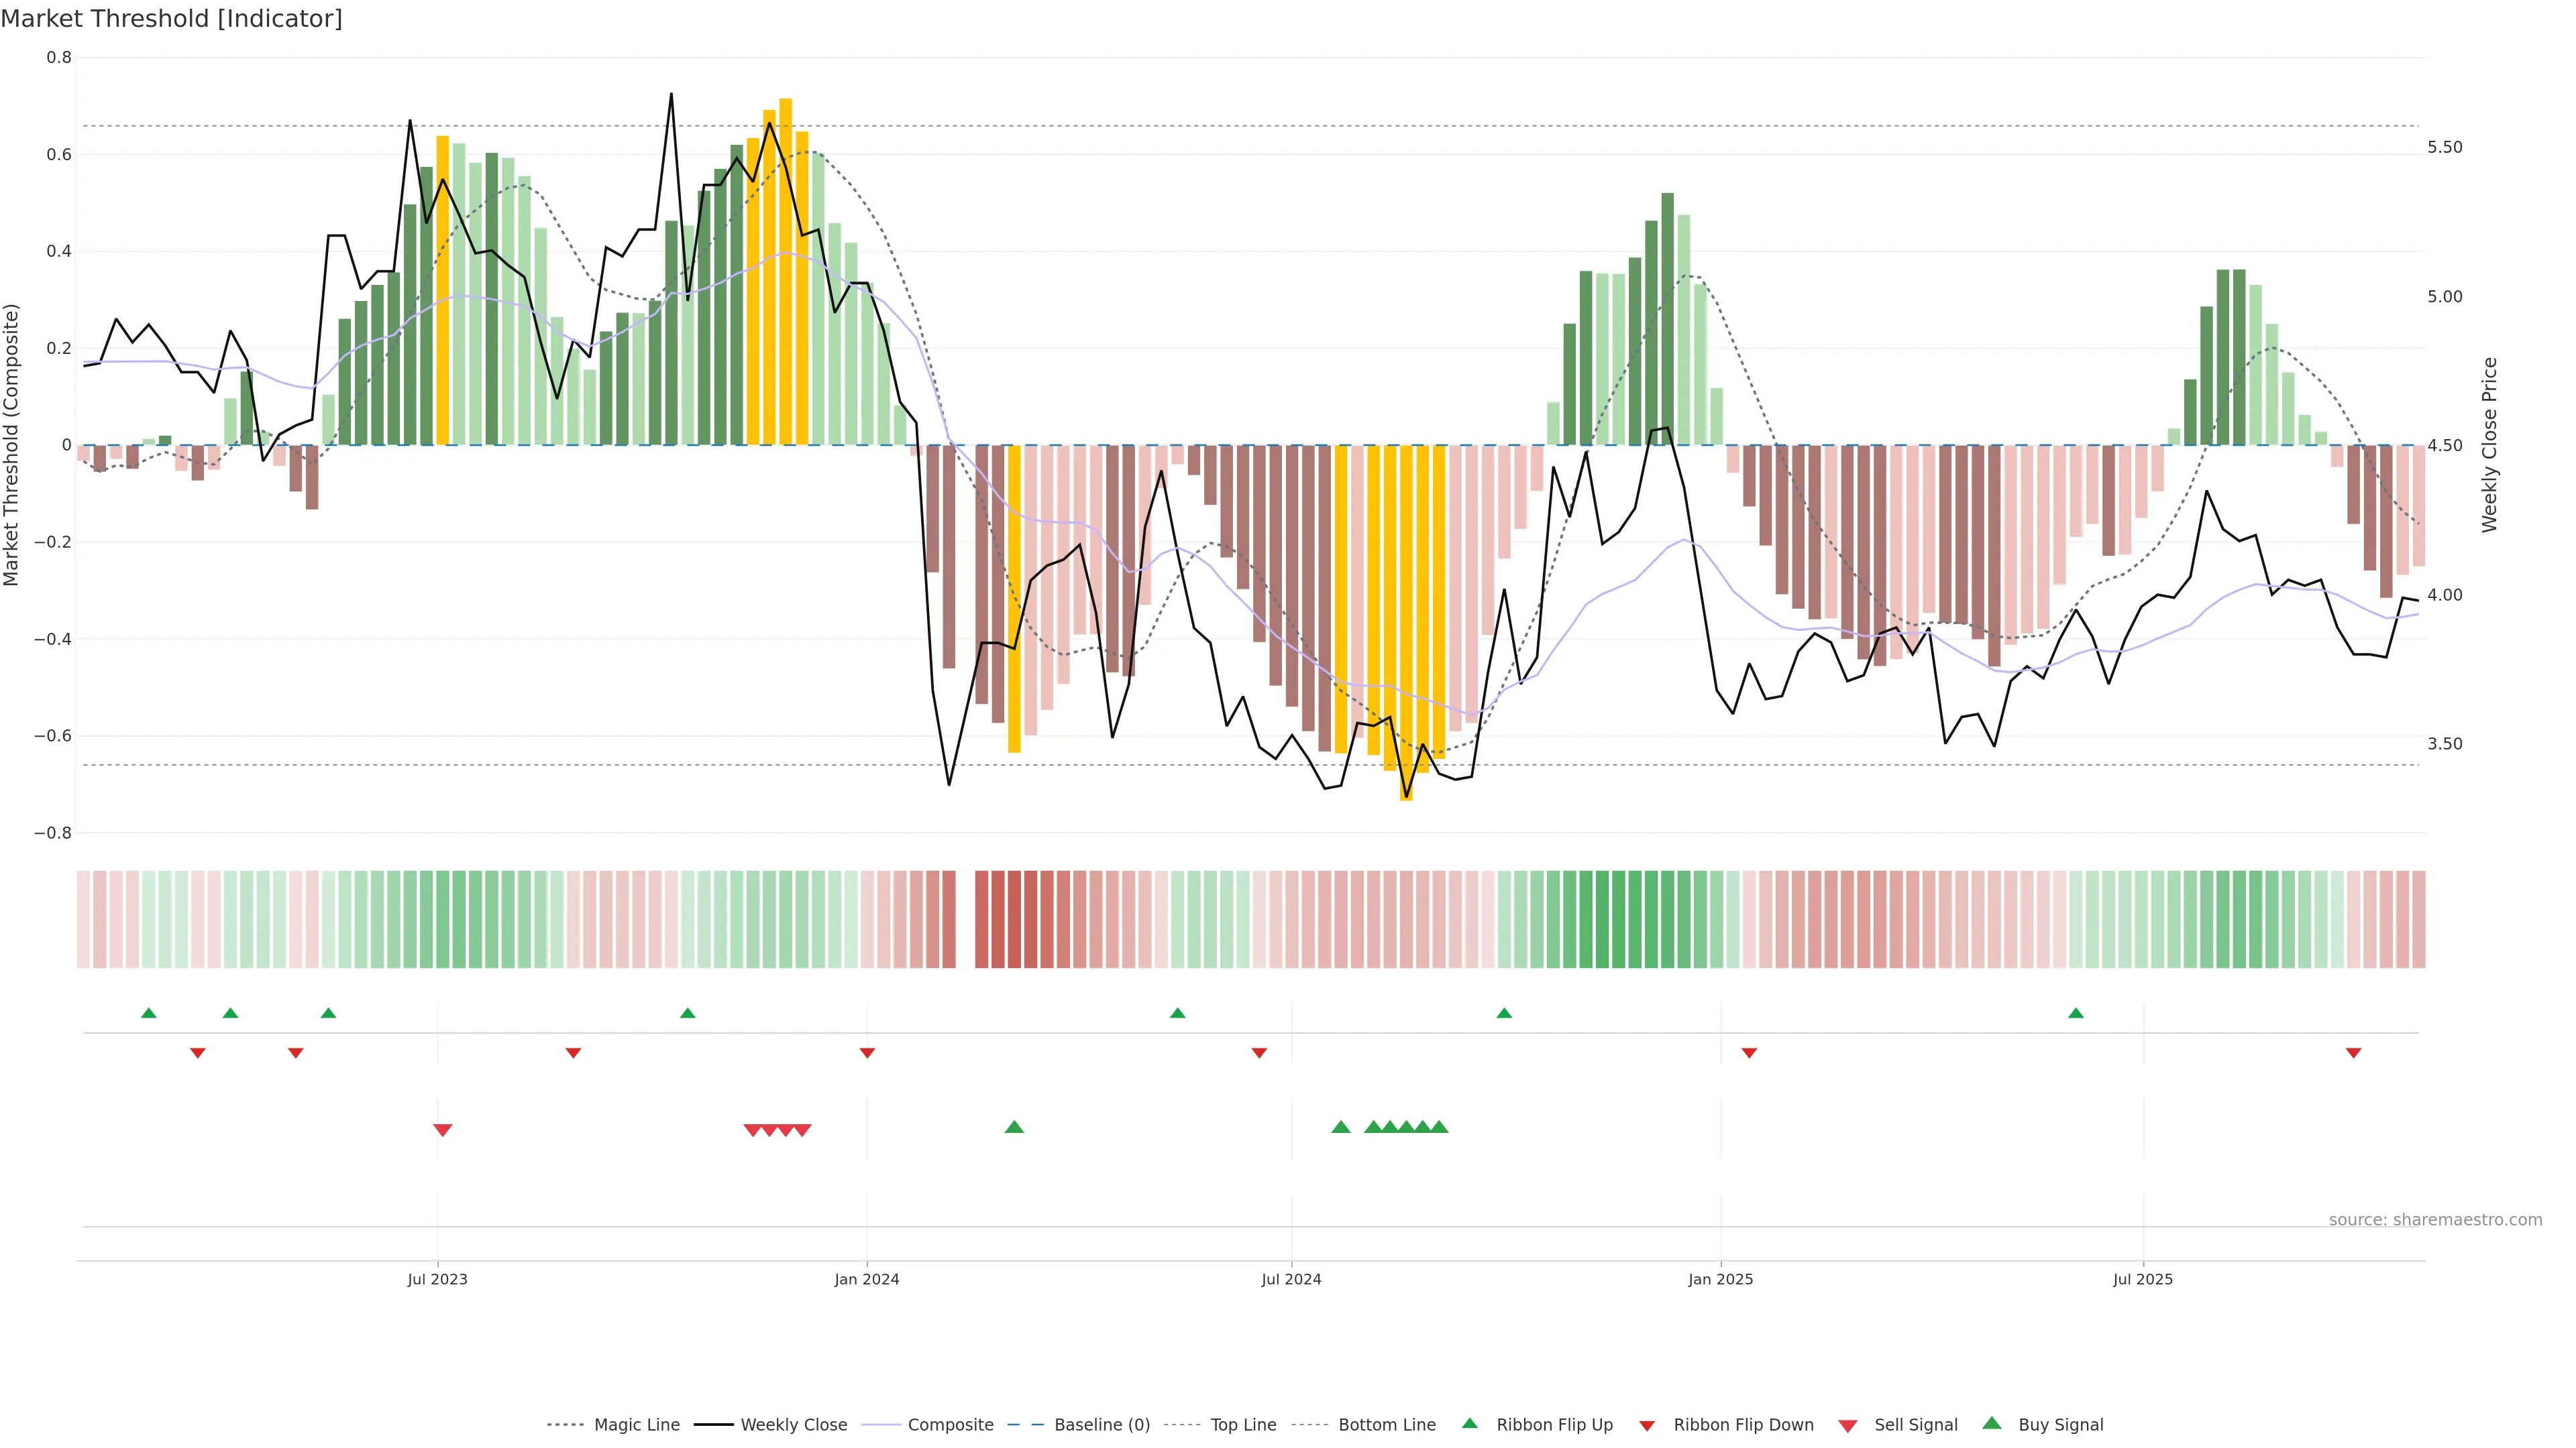Click the last ribbon flip down marker
Viewport: 2576px width, 1448px height.
tap(2353, 1053)
